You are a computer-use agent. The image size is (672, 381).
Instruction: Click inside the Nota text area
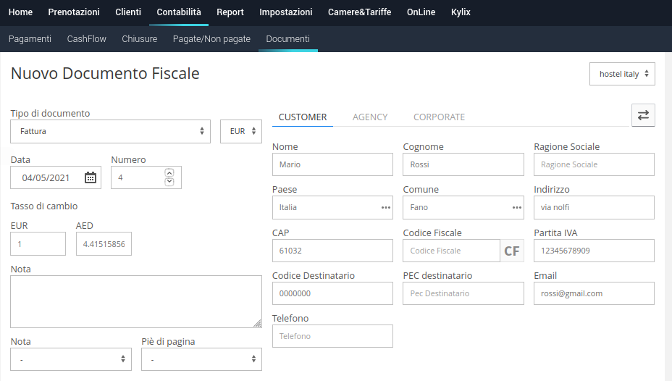(136, 302)
